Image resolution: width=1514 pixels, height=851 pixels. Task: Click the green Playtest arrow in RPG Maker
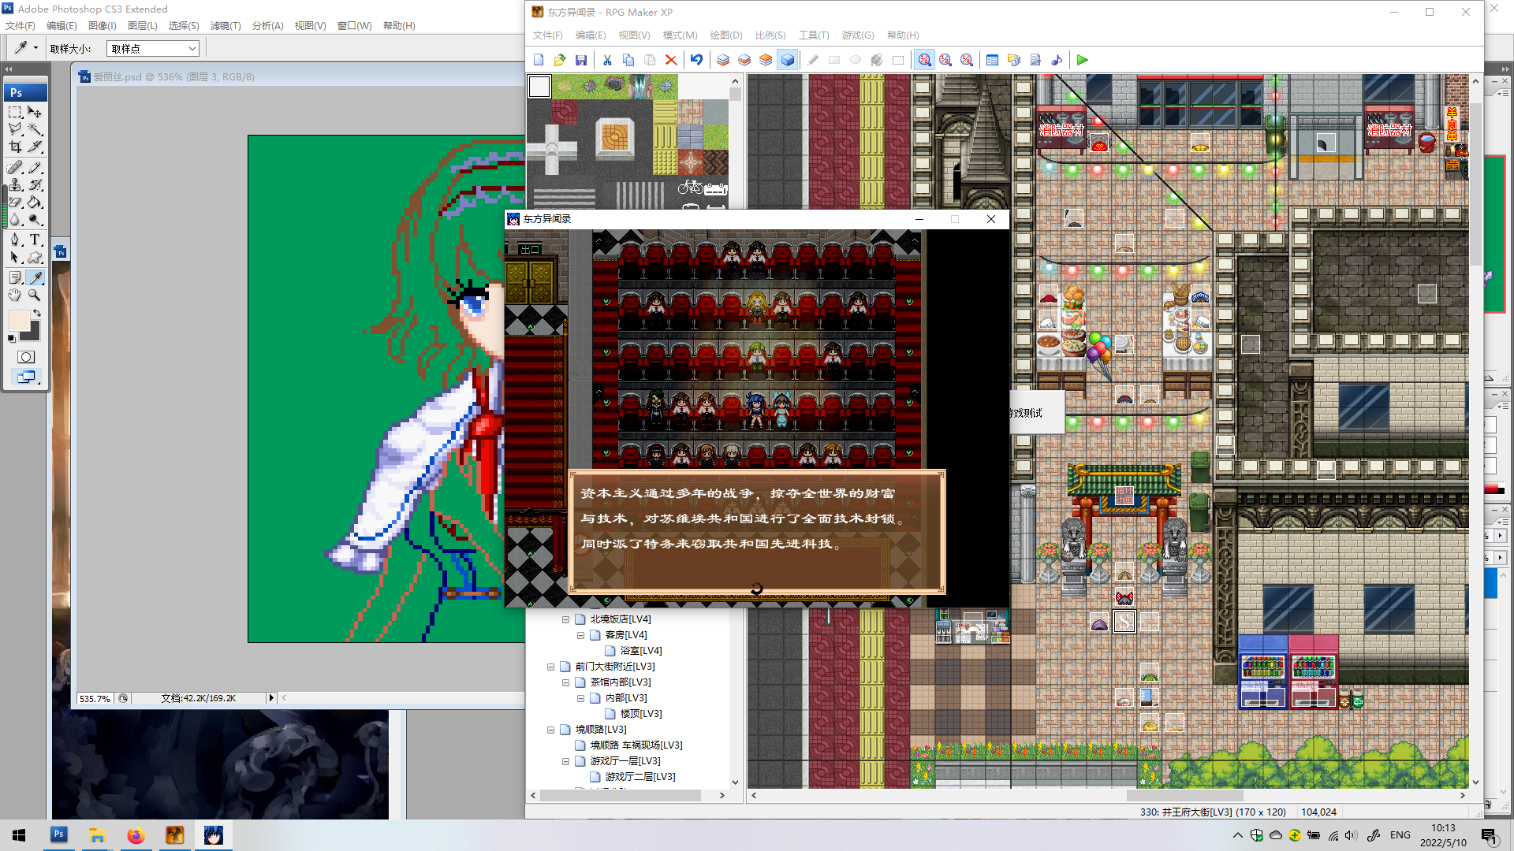[x=1083, y=60]
